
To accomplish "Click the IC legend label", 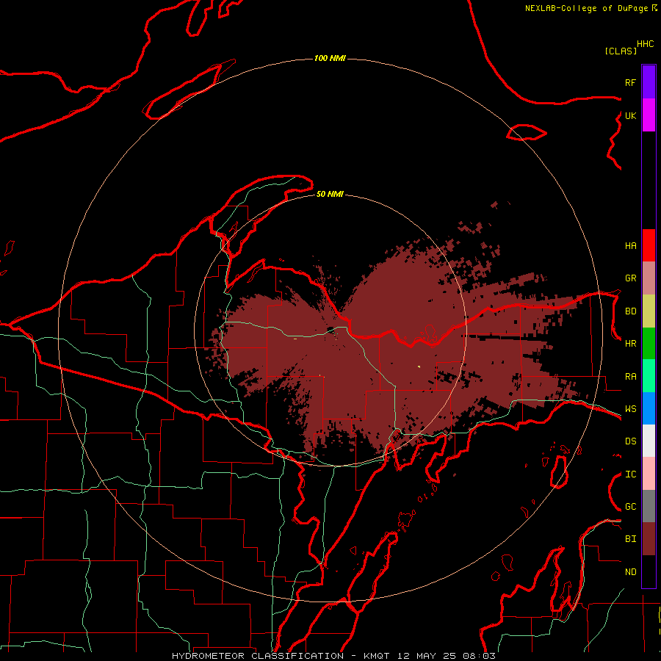I will 630,474.
